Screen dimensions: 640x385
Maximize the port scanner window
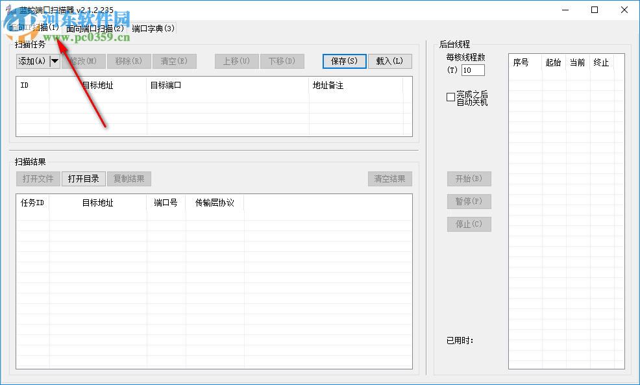click(595, 10)
